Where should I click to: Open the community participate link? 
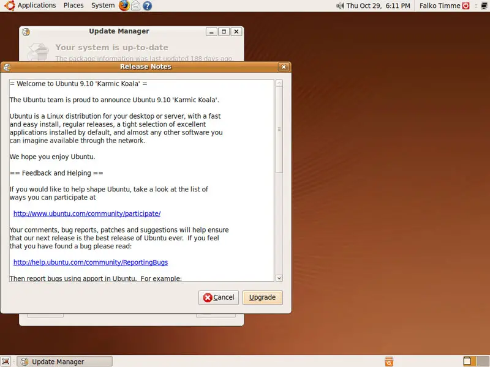point(87,213)
